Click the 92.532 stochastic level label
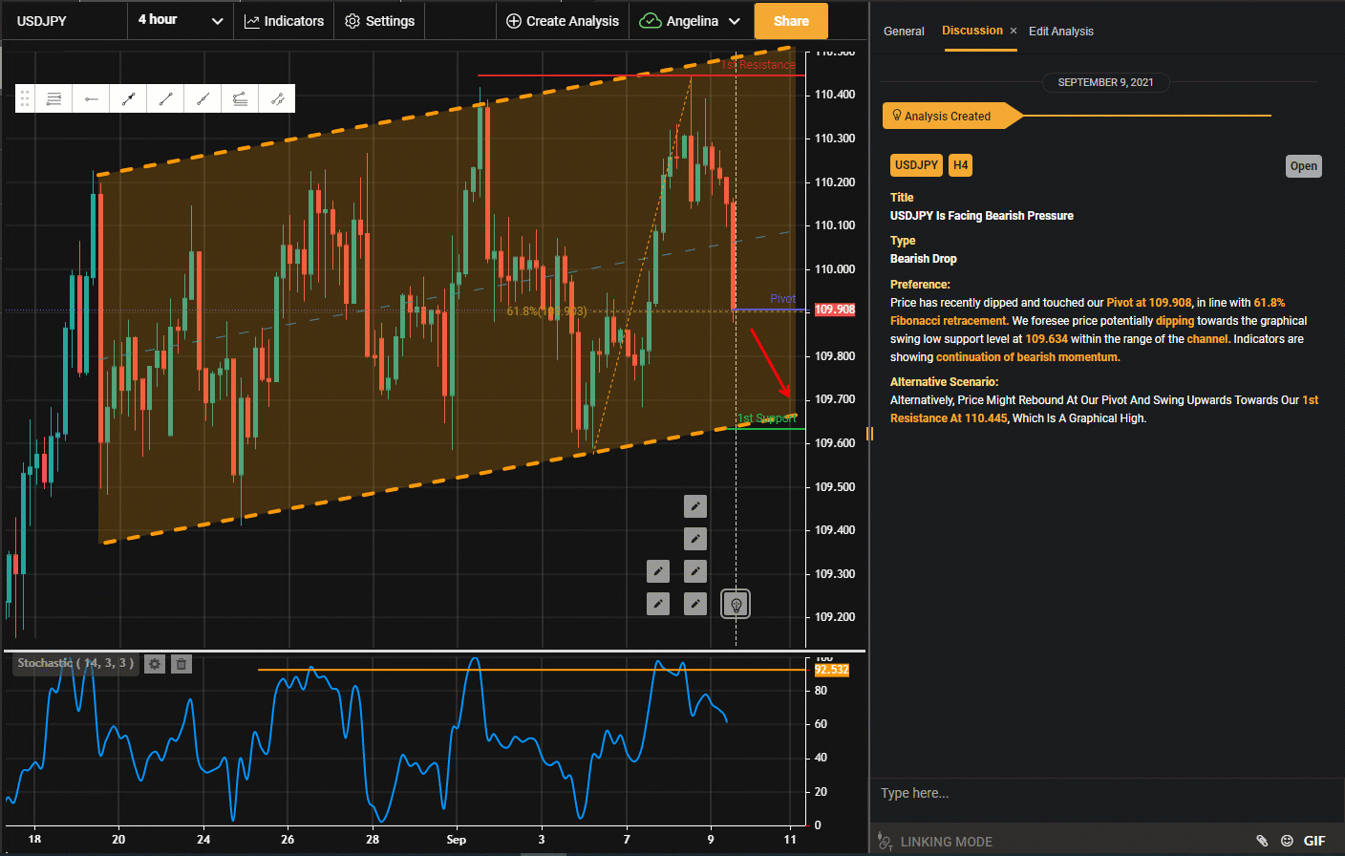The width and height of the screenshot is (1345, 856). 832,670
